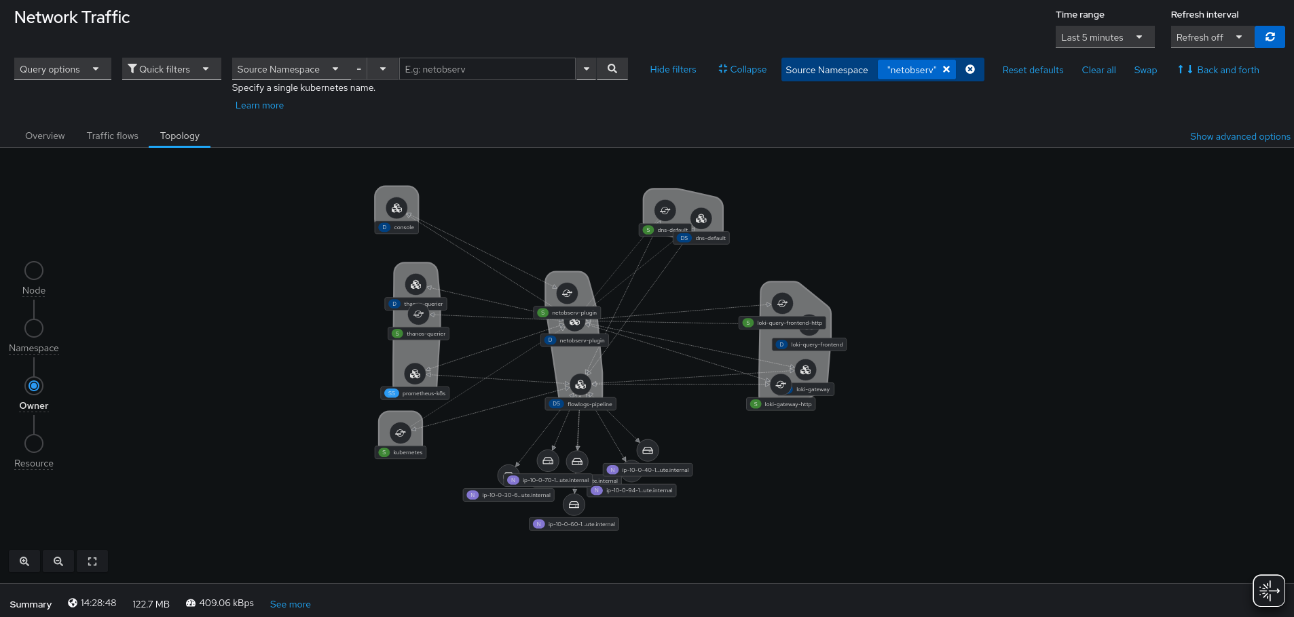Click the search magnifier button
1294x617 pixels.
tap(612, 69)
